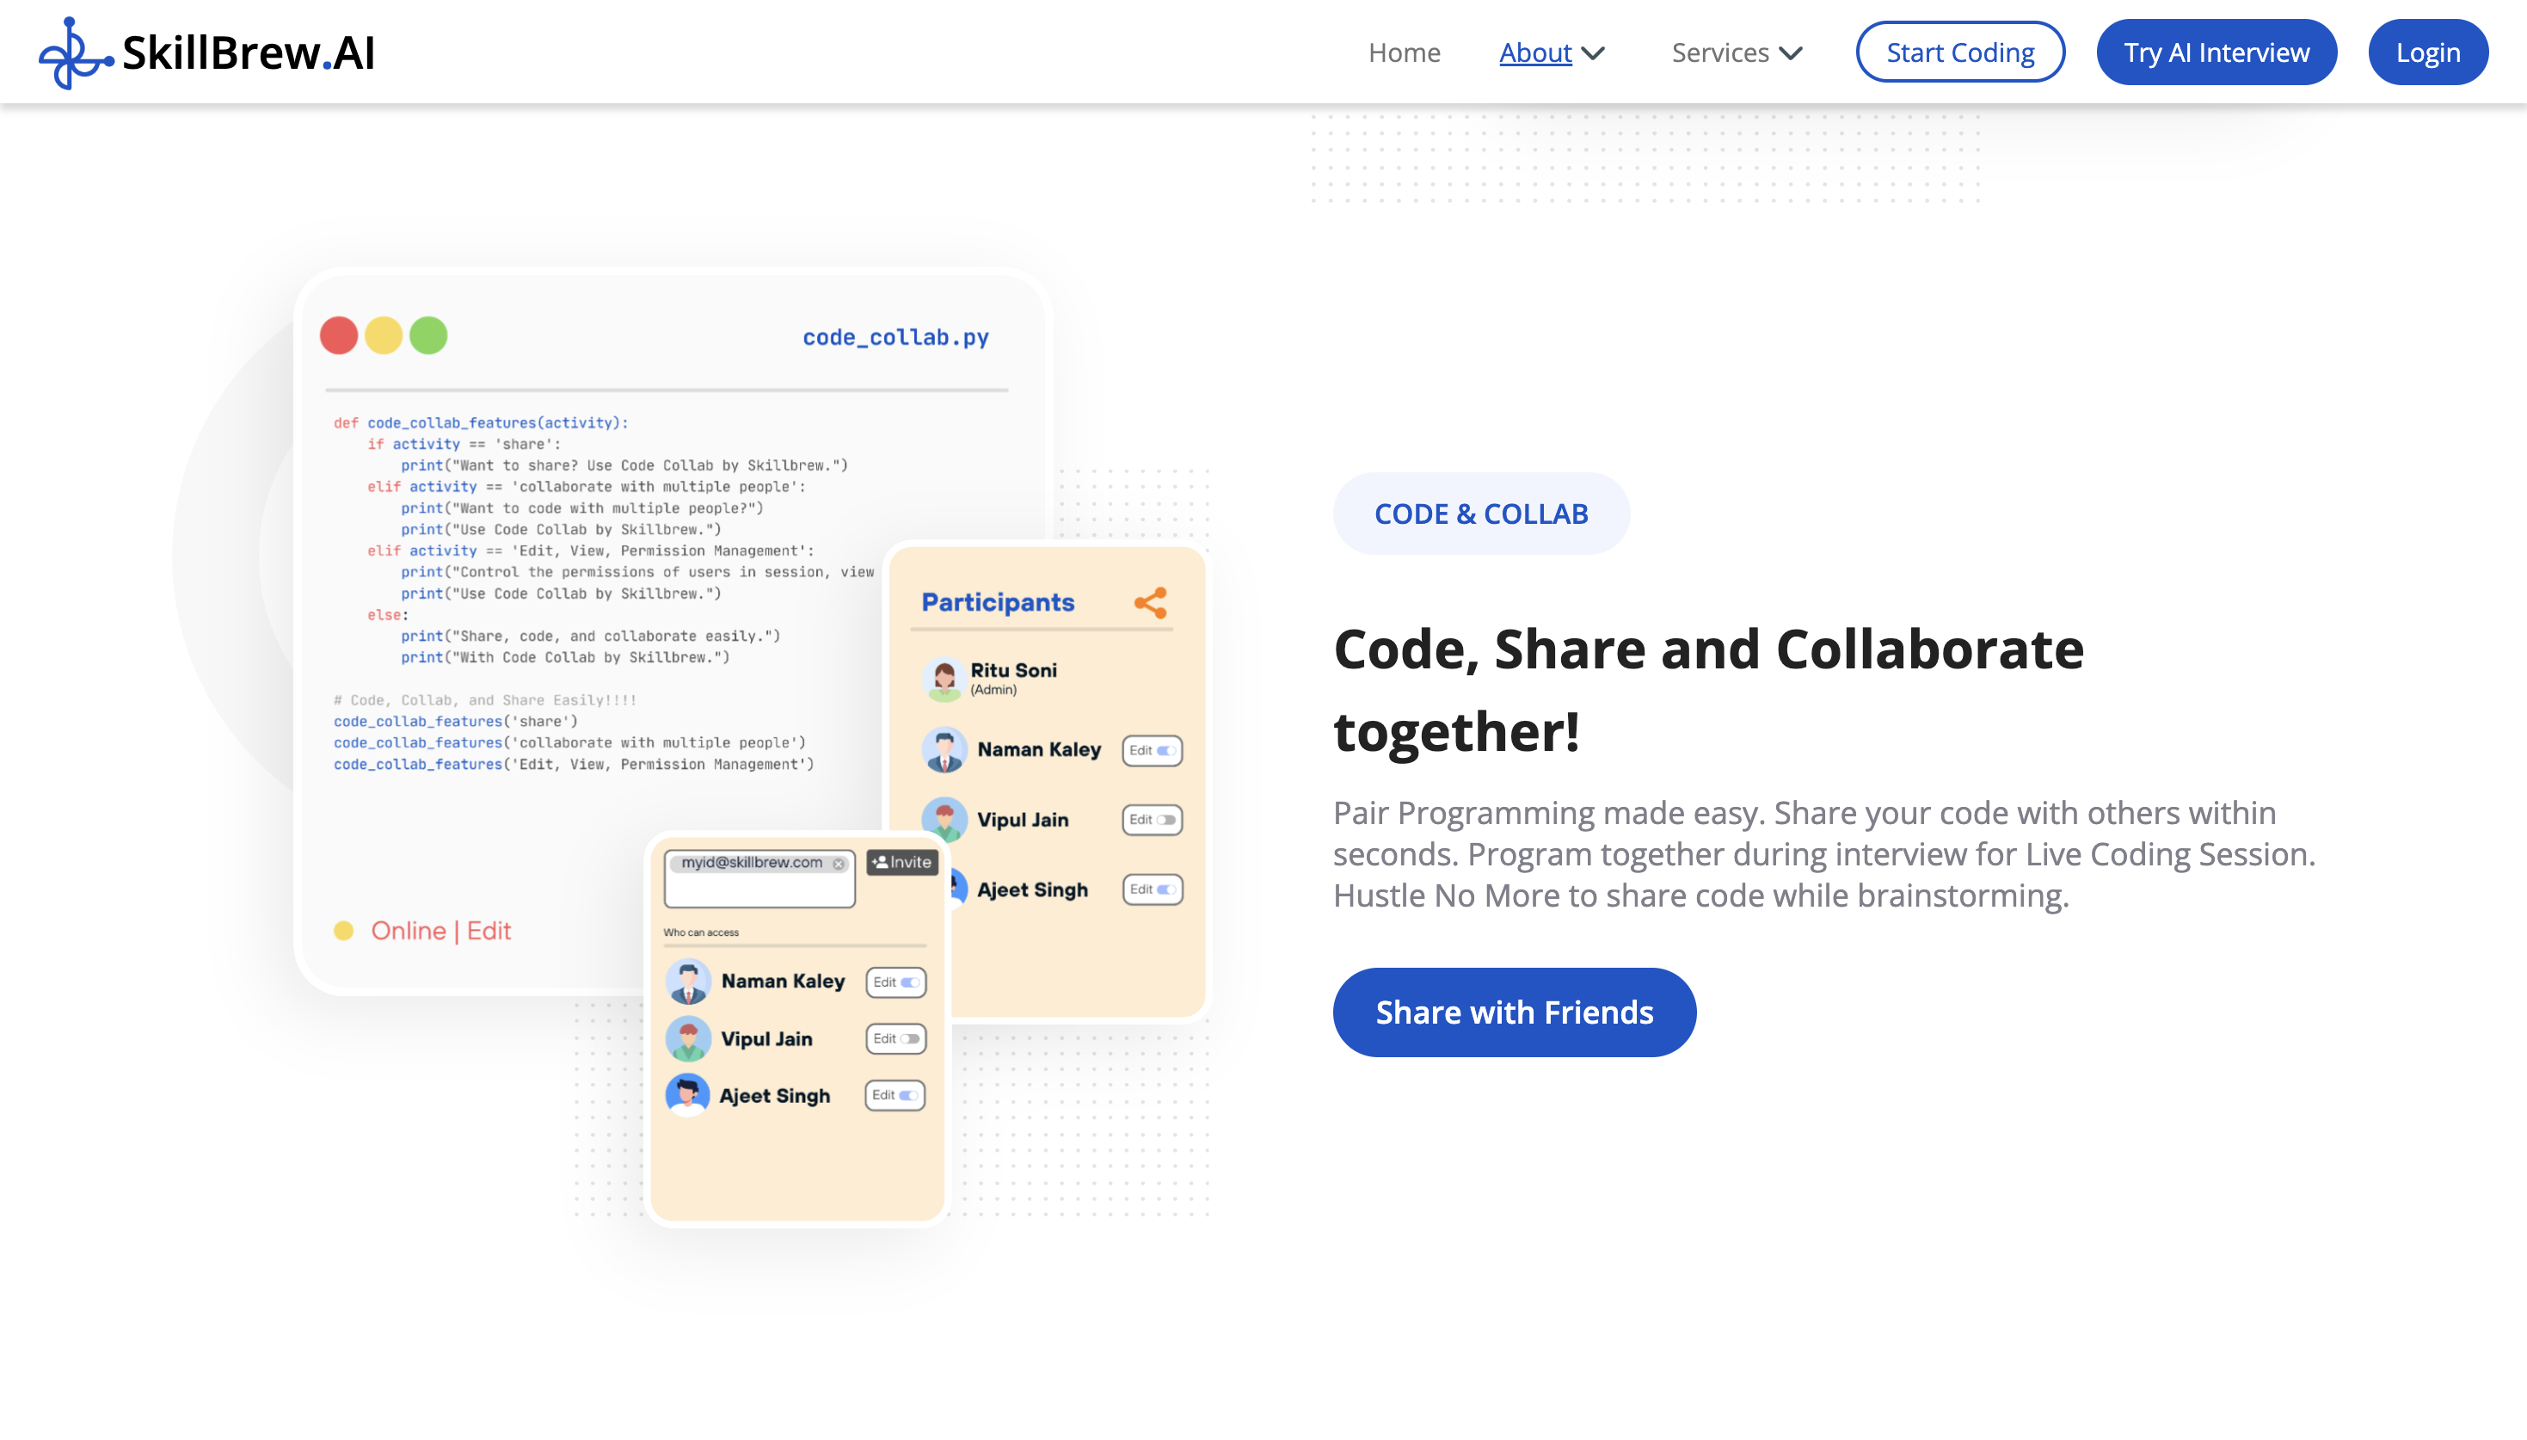Click the SkillBrew.AI logo icon

pyautogui.click(x=75, y=53)
